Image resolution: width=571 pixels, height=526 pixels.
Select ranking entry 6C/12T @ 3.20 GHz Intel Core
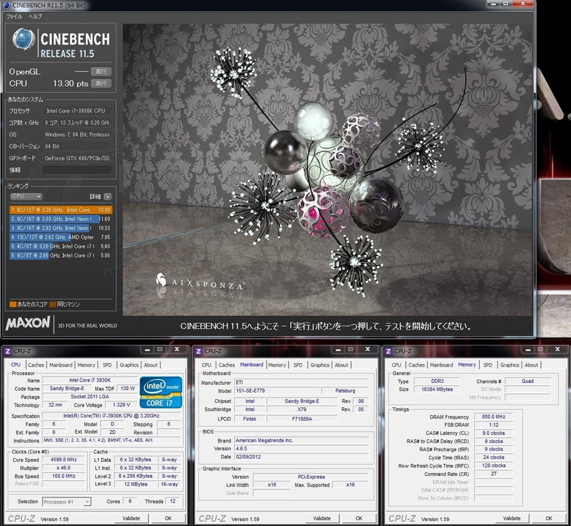coord(61,210)
